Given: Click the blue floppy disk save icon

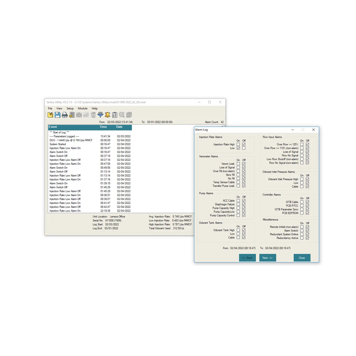Looking at the screenshot, I should click(x=57, y=115).
